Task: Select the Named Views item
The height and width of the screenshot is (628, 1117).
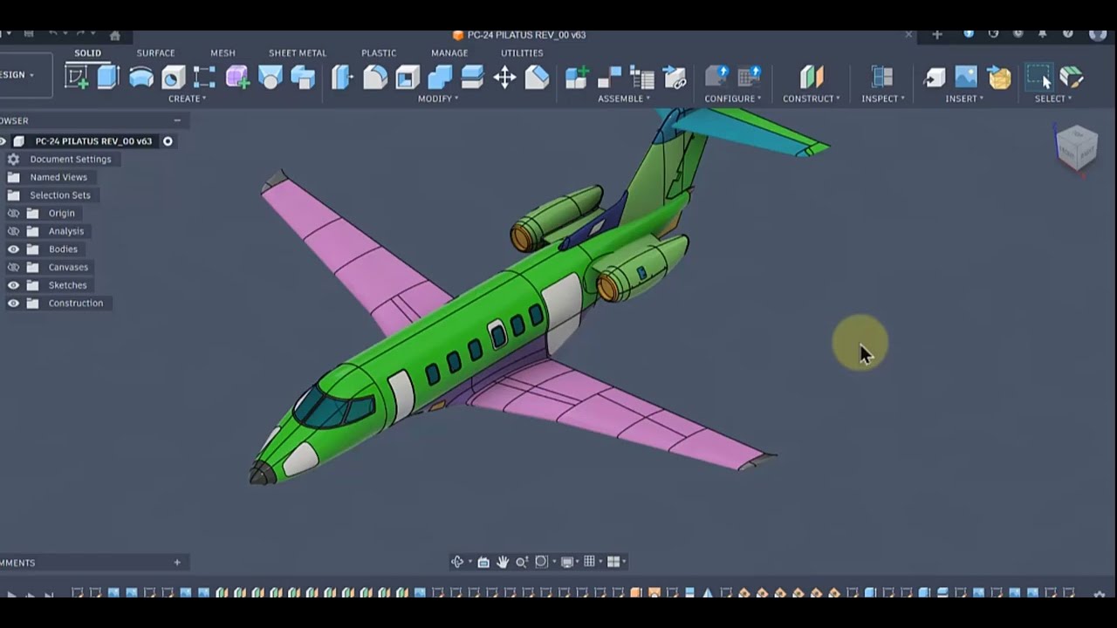Action: tap(58, 177)
